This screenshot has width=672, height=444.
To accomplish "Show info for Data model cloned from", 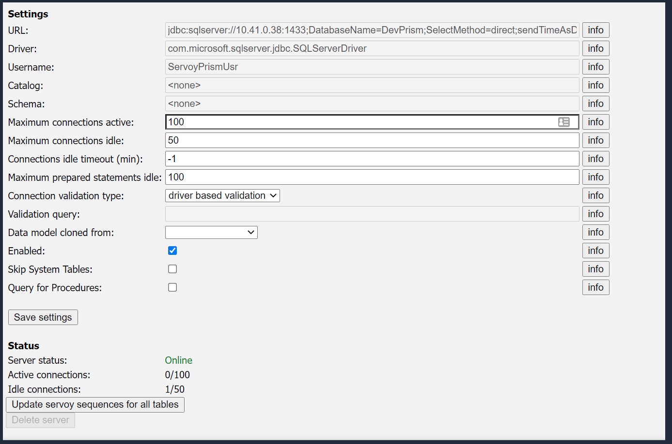I will pyautogui.click(x=595, y=232).
